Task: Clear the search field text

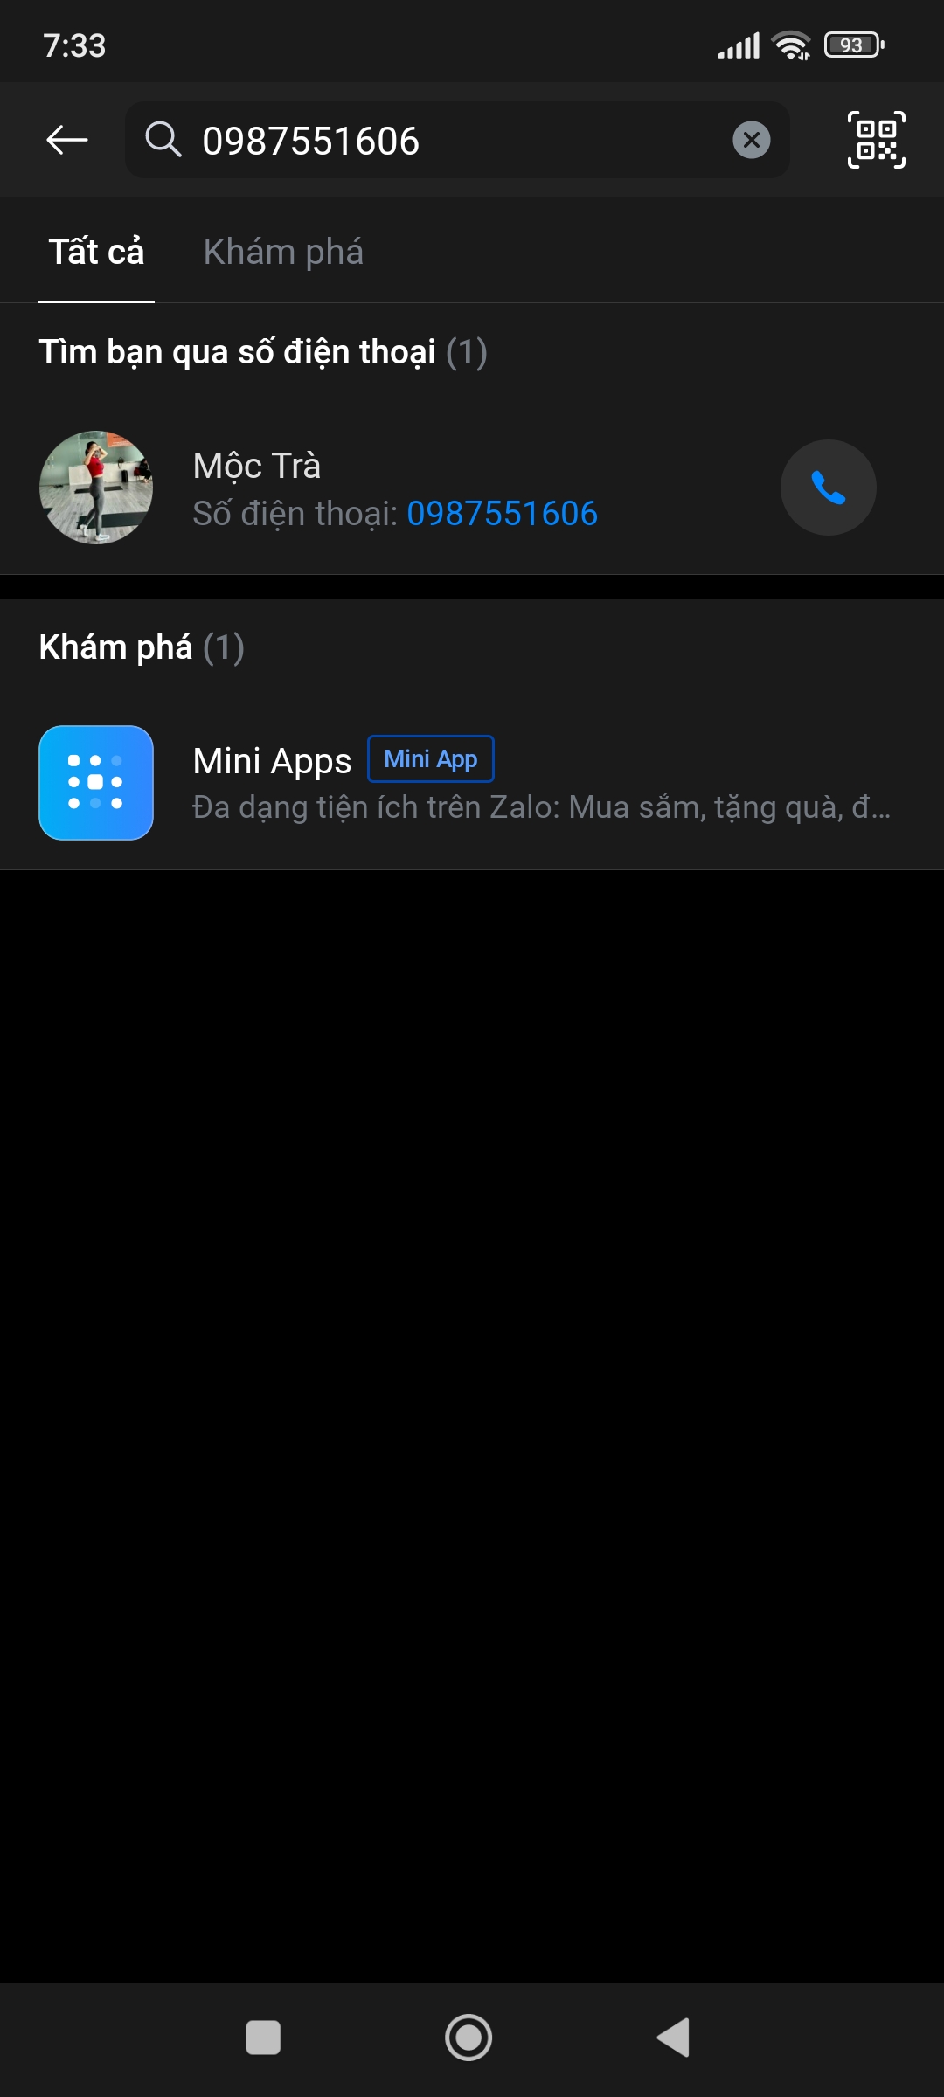Action: click(x=752, y=140)
